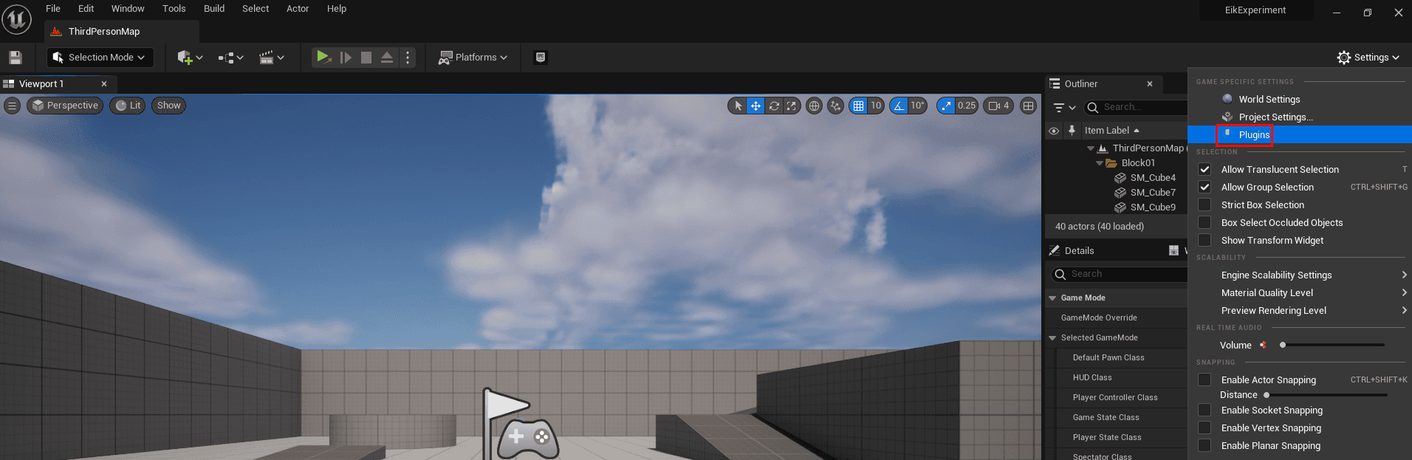1412x460 pixels.
Task: Toggle rotation angle snapping
Action: click(x=899, y=106)
